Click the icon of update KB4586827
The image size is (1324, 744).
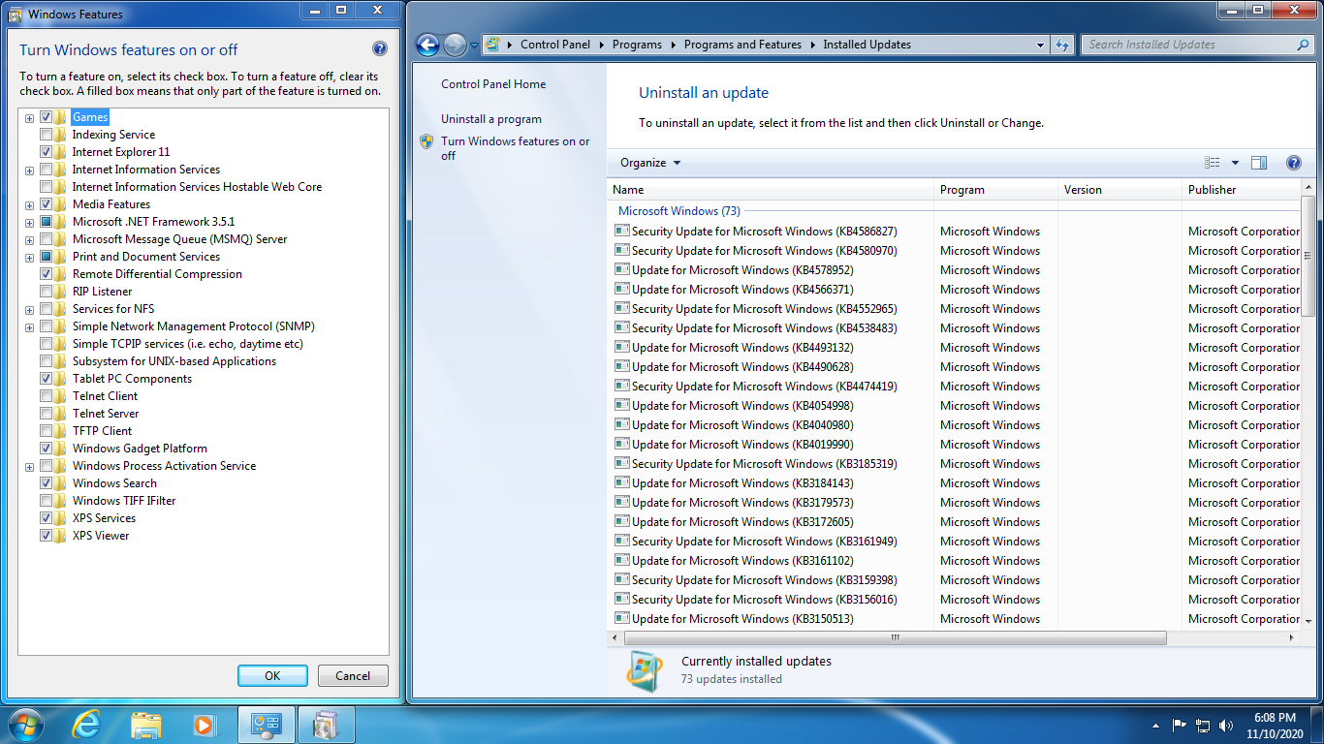(622, 231)
